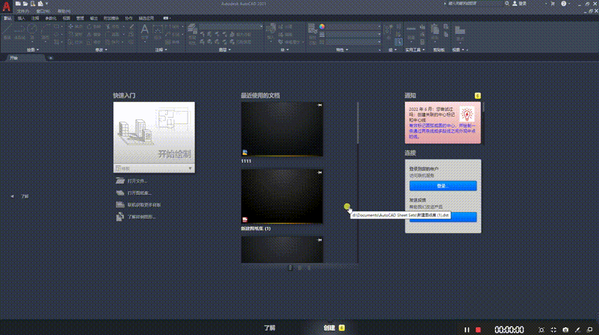Image resolution: width=599 pixels, height=335 pixels.
Task: Switch to the 创建 page at bottom
Action: [x=330, y=328]
